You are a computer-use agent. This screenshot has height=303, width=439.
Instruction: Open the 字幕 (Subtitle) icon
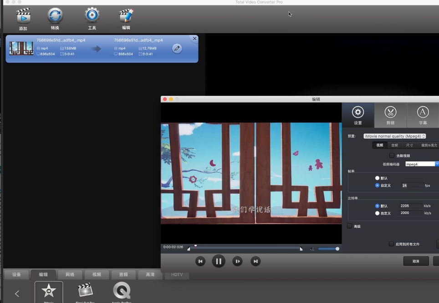423,115
